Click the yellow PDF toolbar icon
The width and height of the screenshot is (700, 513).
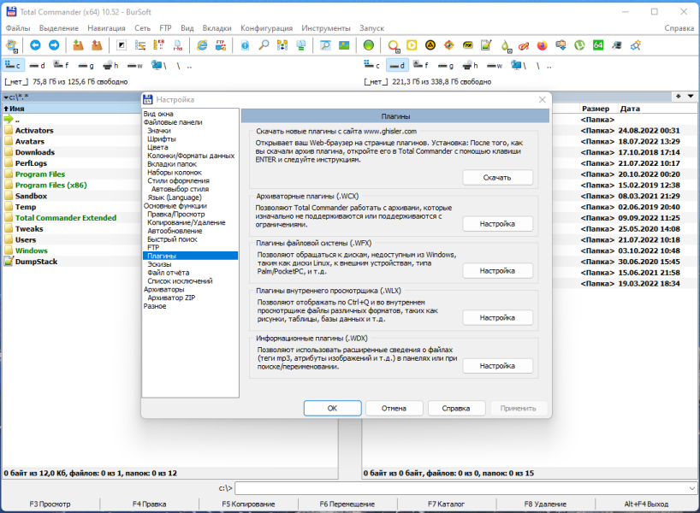coord(468,45)
